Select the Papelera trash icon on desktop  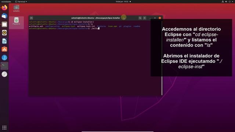pos(16,21)
